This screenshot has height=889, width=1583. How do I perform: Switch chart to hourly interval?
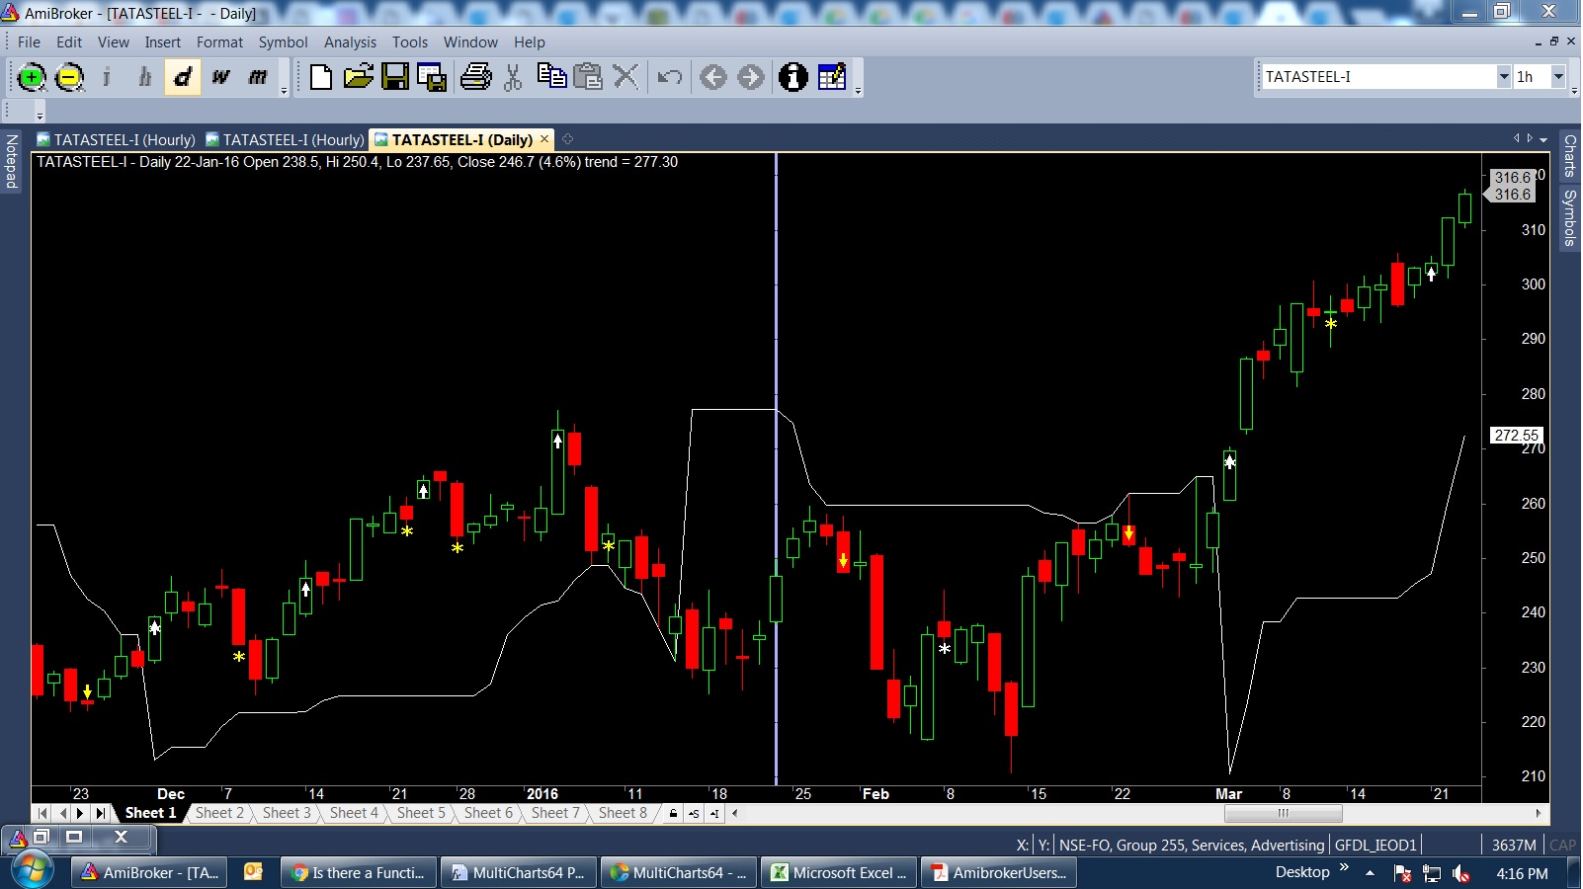[x=145, y=77]
